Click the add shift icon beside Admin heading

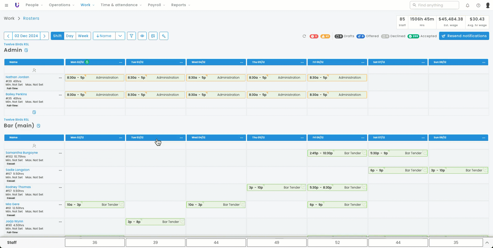[26, 50]
